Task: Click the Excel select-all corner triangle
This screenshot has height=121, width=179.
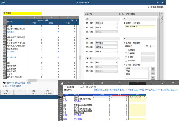Action: 61,83
